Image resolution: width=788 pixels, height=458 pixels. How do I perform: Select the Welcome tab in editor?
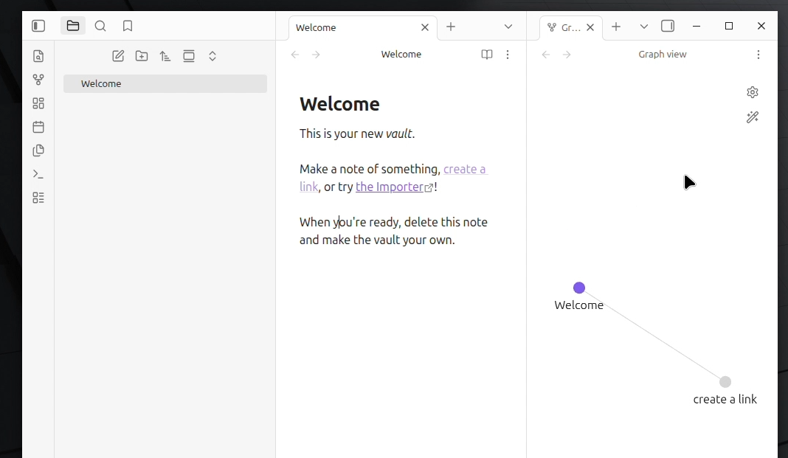coord(347,27)
